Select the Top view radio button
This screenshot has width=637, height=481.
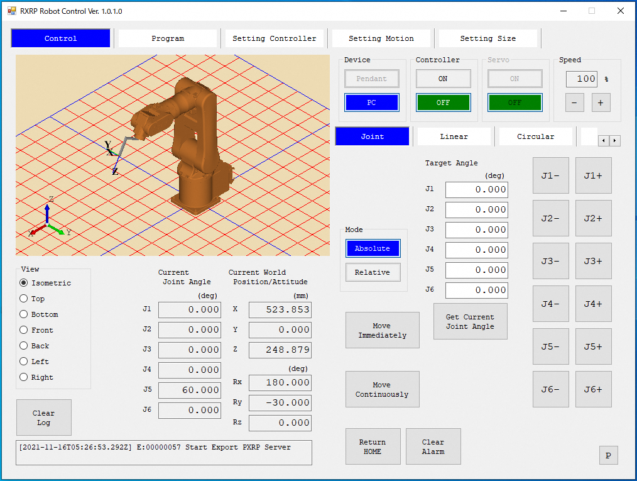(24, 299)
